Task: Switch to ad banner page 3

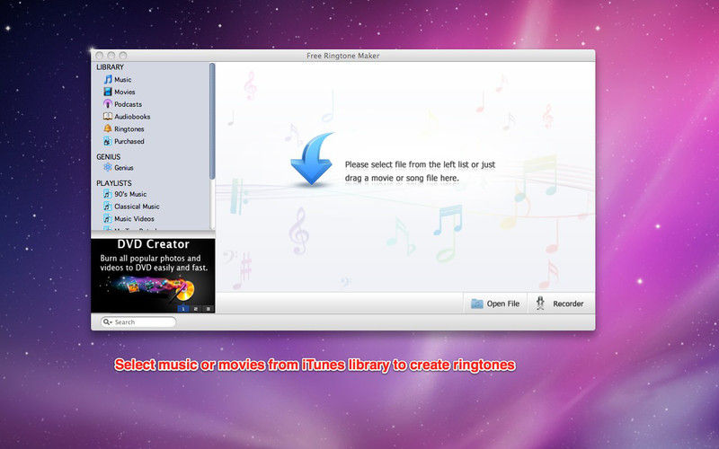Action: [x=209, y=309]
